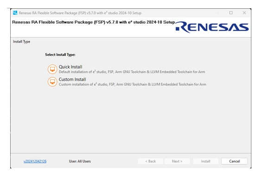The height and width of the screenshot is (174, 256).
Task: Select the Quick Install option title
Action: tap(70, 67)
